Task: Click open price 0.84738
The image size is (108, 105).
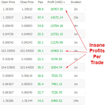Action: click(x=8, y=34)
